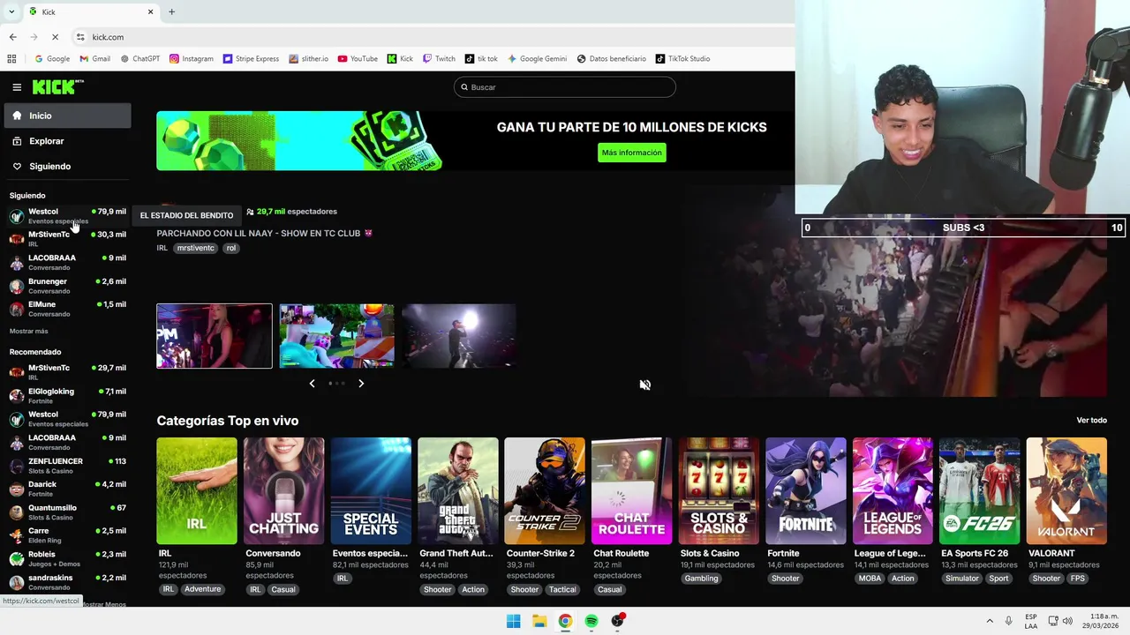Show hidden system tray icons
The height and width of the screenshot is (635, 1130).
pyautogui.click(x=990, y=621)
